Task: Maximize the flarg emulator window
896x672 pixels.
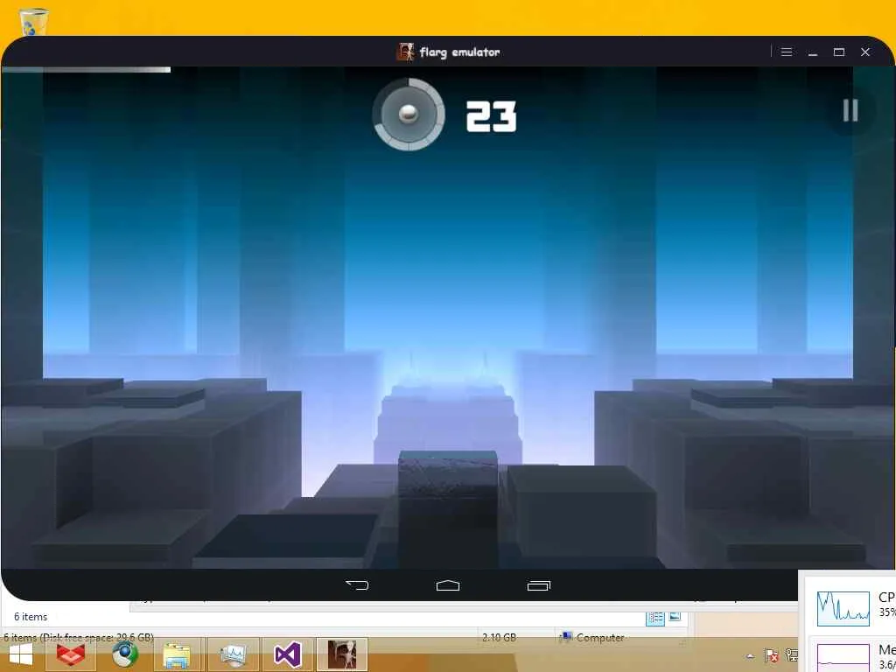Action: (839, 52)
